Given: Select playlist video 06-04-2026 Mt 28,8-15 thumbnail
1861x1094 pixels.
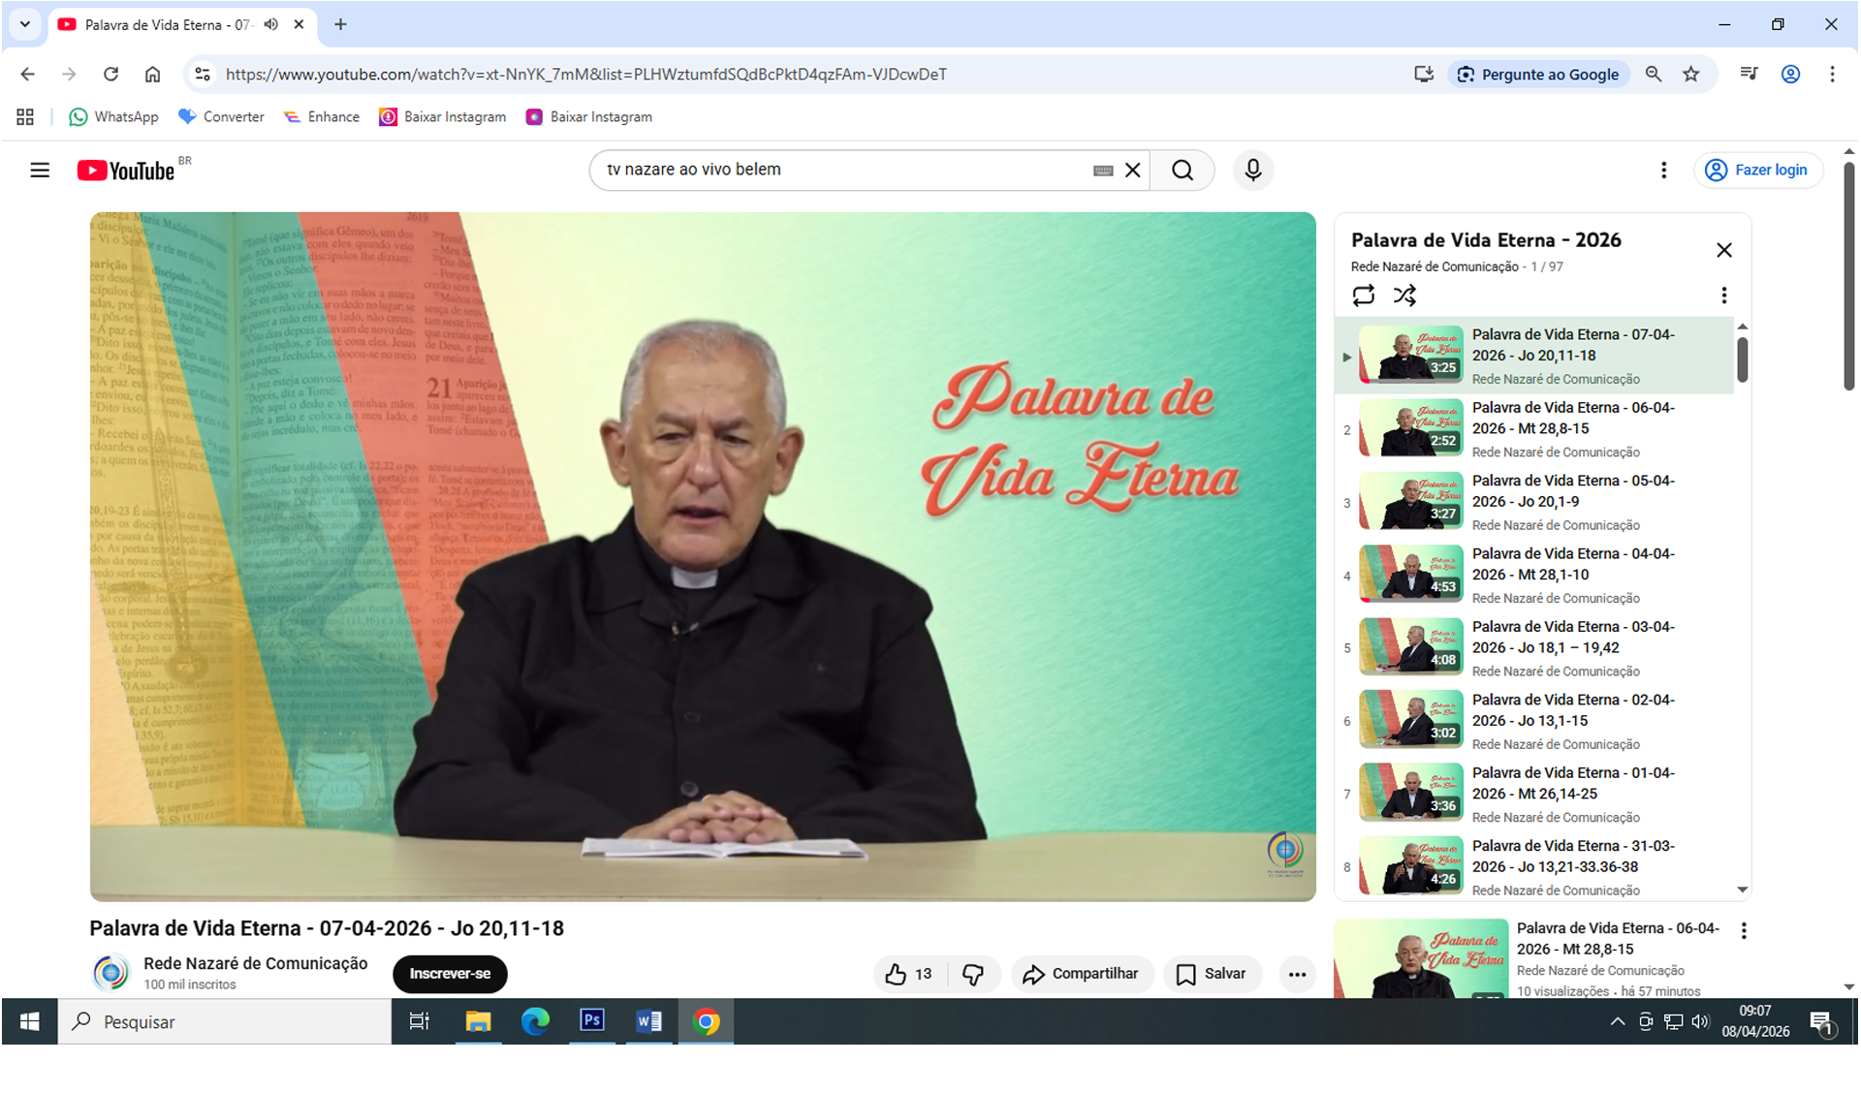Looking at the screenshot, I should 1410,427.
